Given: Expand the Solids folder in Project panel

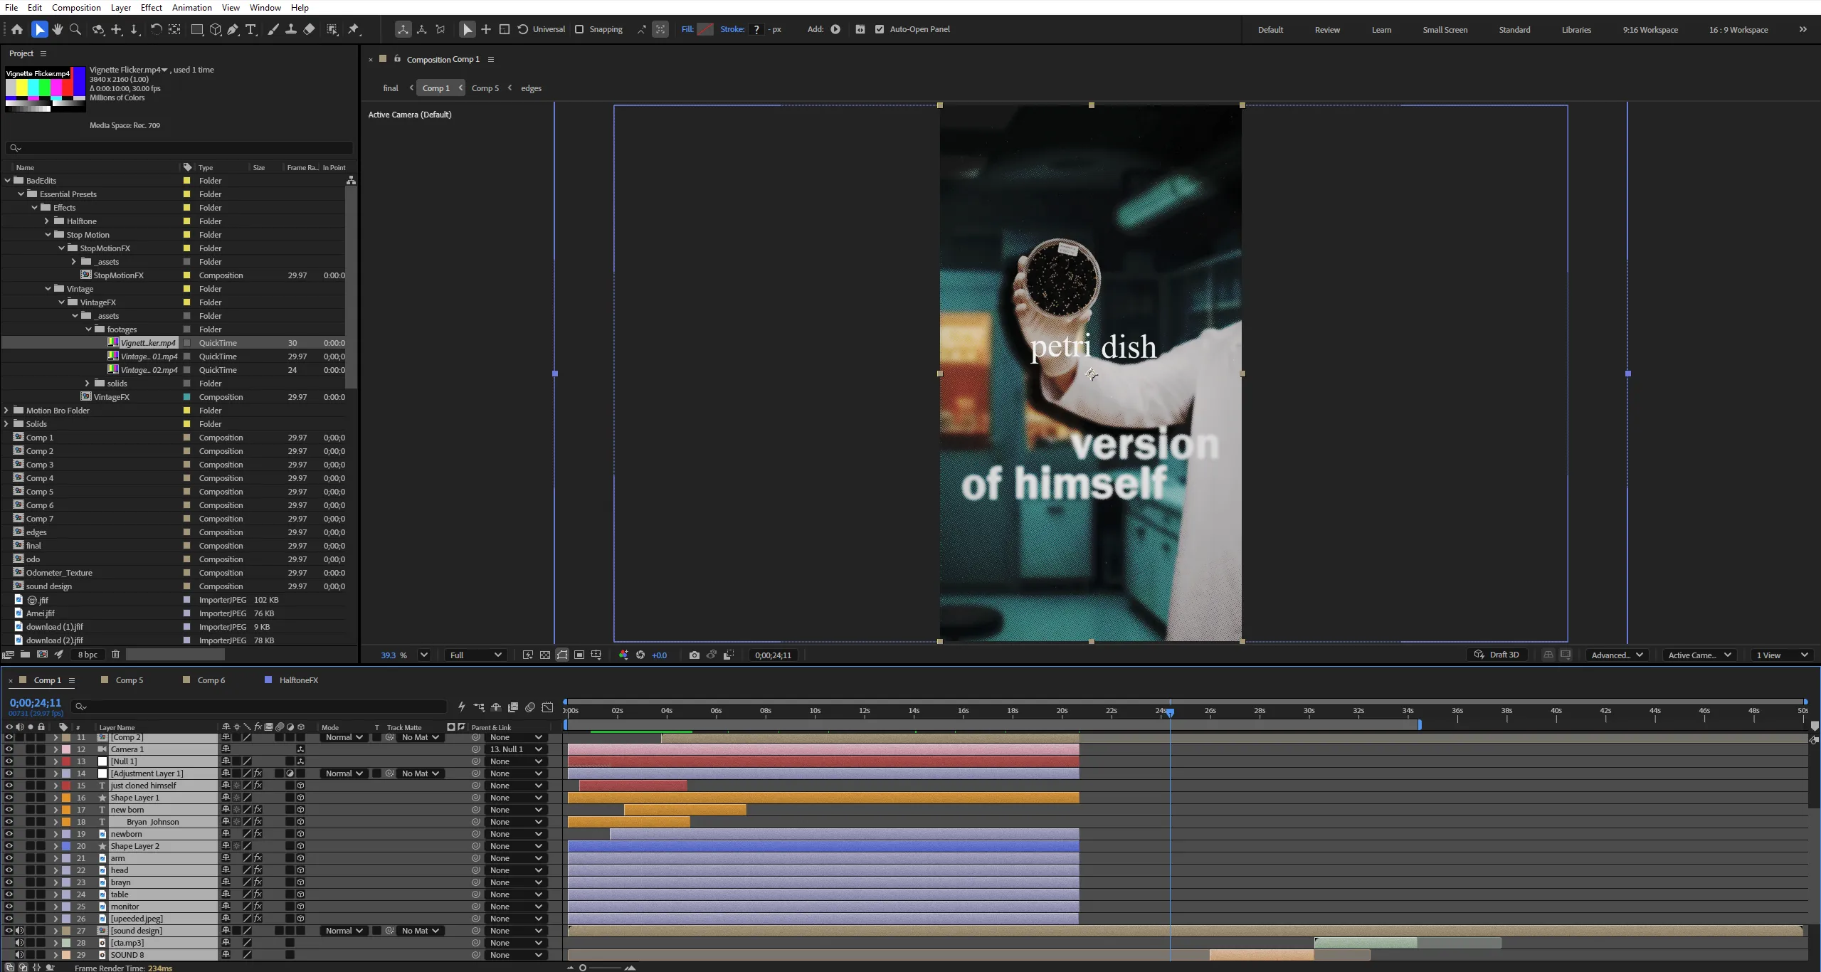Looking at the screenshot, I should pos(6,424).
